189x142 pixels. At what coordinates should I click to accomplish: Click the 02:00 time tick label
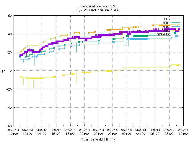127,132
